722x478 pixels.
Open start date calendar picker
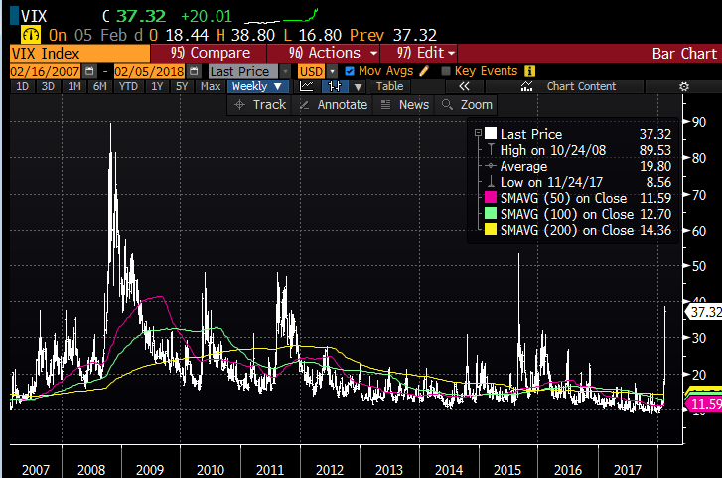pos(90,71)
